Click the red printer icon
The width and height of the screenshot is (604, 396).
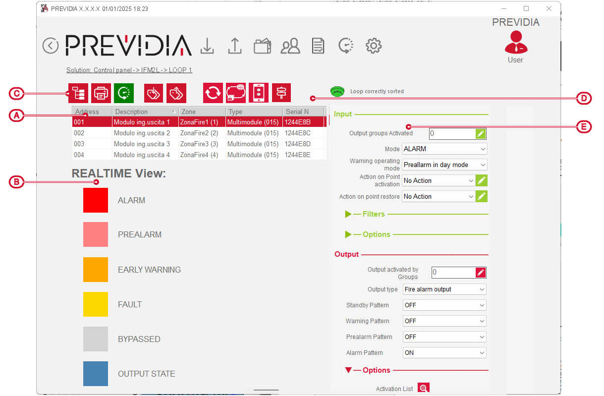click(x=101, y=93)
